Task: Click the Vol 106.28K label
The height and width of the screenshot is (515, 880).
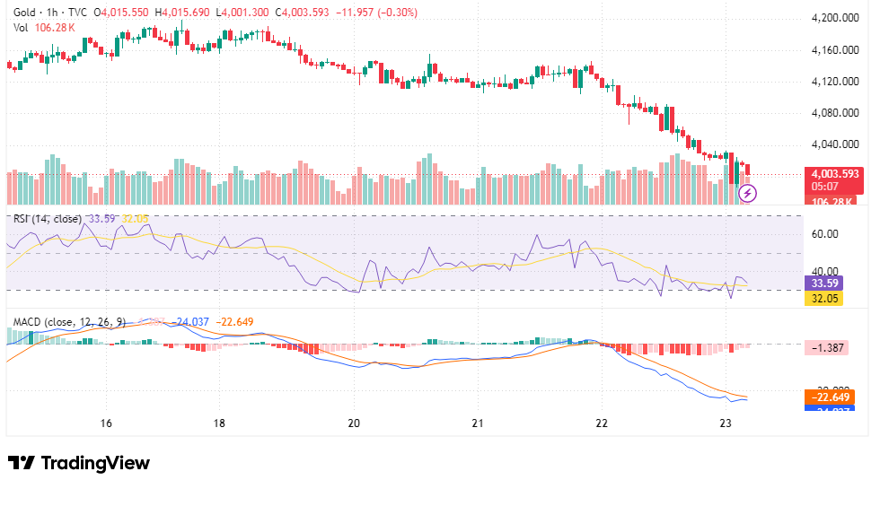Action: (x=44, y=28)
